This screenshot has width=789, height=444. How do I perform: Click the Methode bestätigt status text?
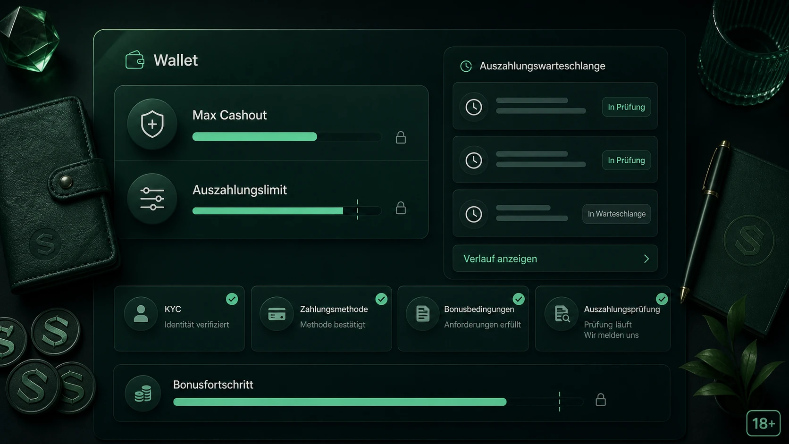click(x=333, y=325)
